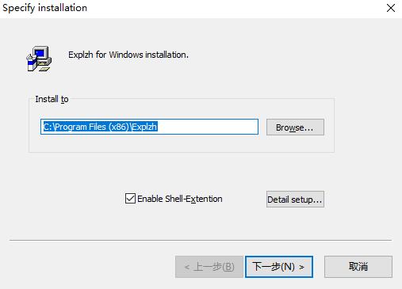The width and height of the screenshot is (402, 289).
Task: Select the install path input field
Action: (149, 127)
